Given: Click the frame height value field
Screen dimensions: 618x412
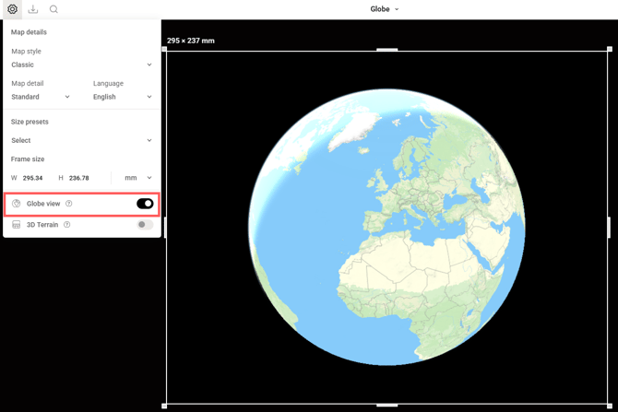Looking at the screenshot, I should click(79, 178).
